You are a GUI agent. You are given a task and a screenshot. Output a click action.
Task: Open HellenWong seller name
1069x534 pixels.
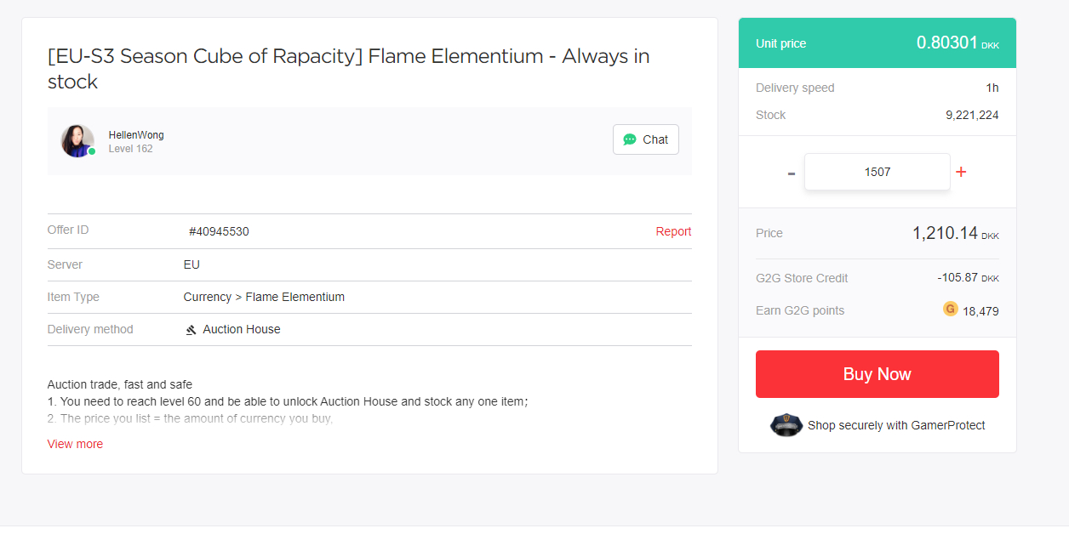point(136,135)
